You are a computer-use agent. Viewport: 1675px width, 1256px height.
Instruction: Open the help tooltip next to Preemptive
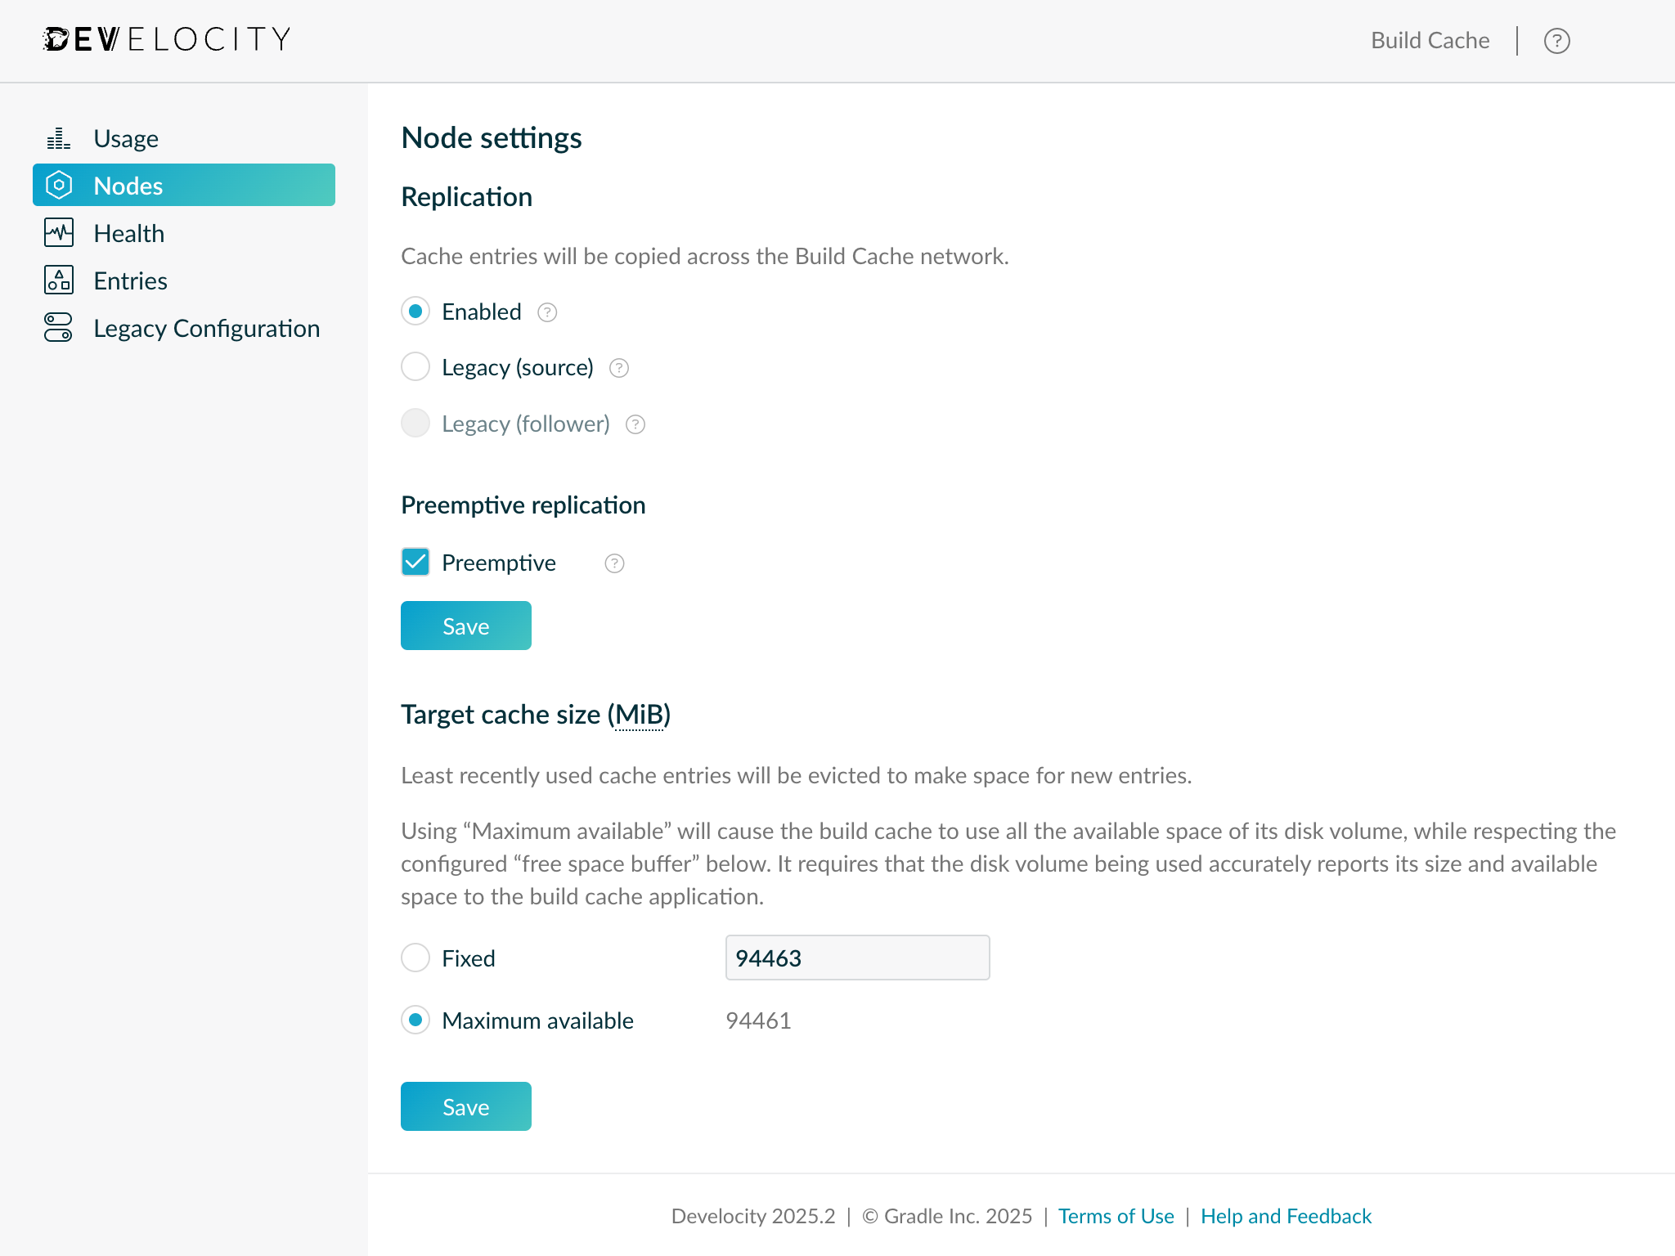click(x=613, y=563)
